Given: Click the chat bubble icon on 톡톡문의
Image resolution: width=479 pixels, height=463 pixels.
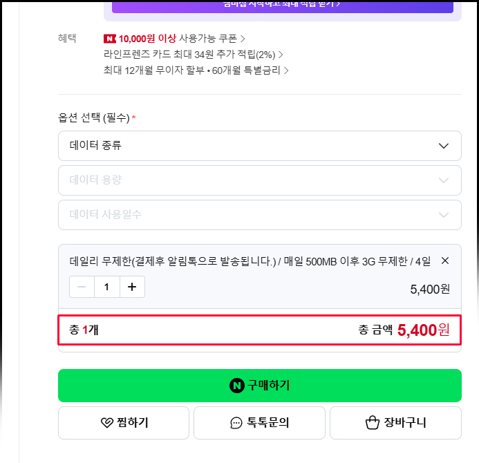Looking at the screenshot, I should click(236, 423).
